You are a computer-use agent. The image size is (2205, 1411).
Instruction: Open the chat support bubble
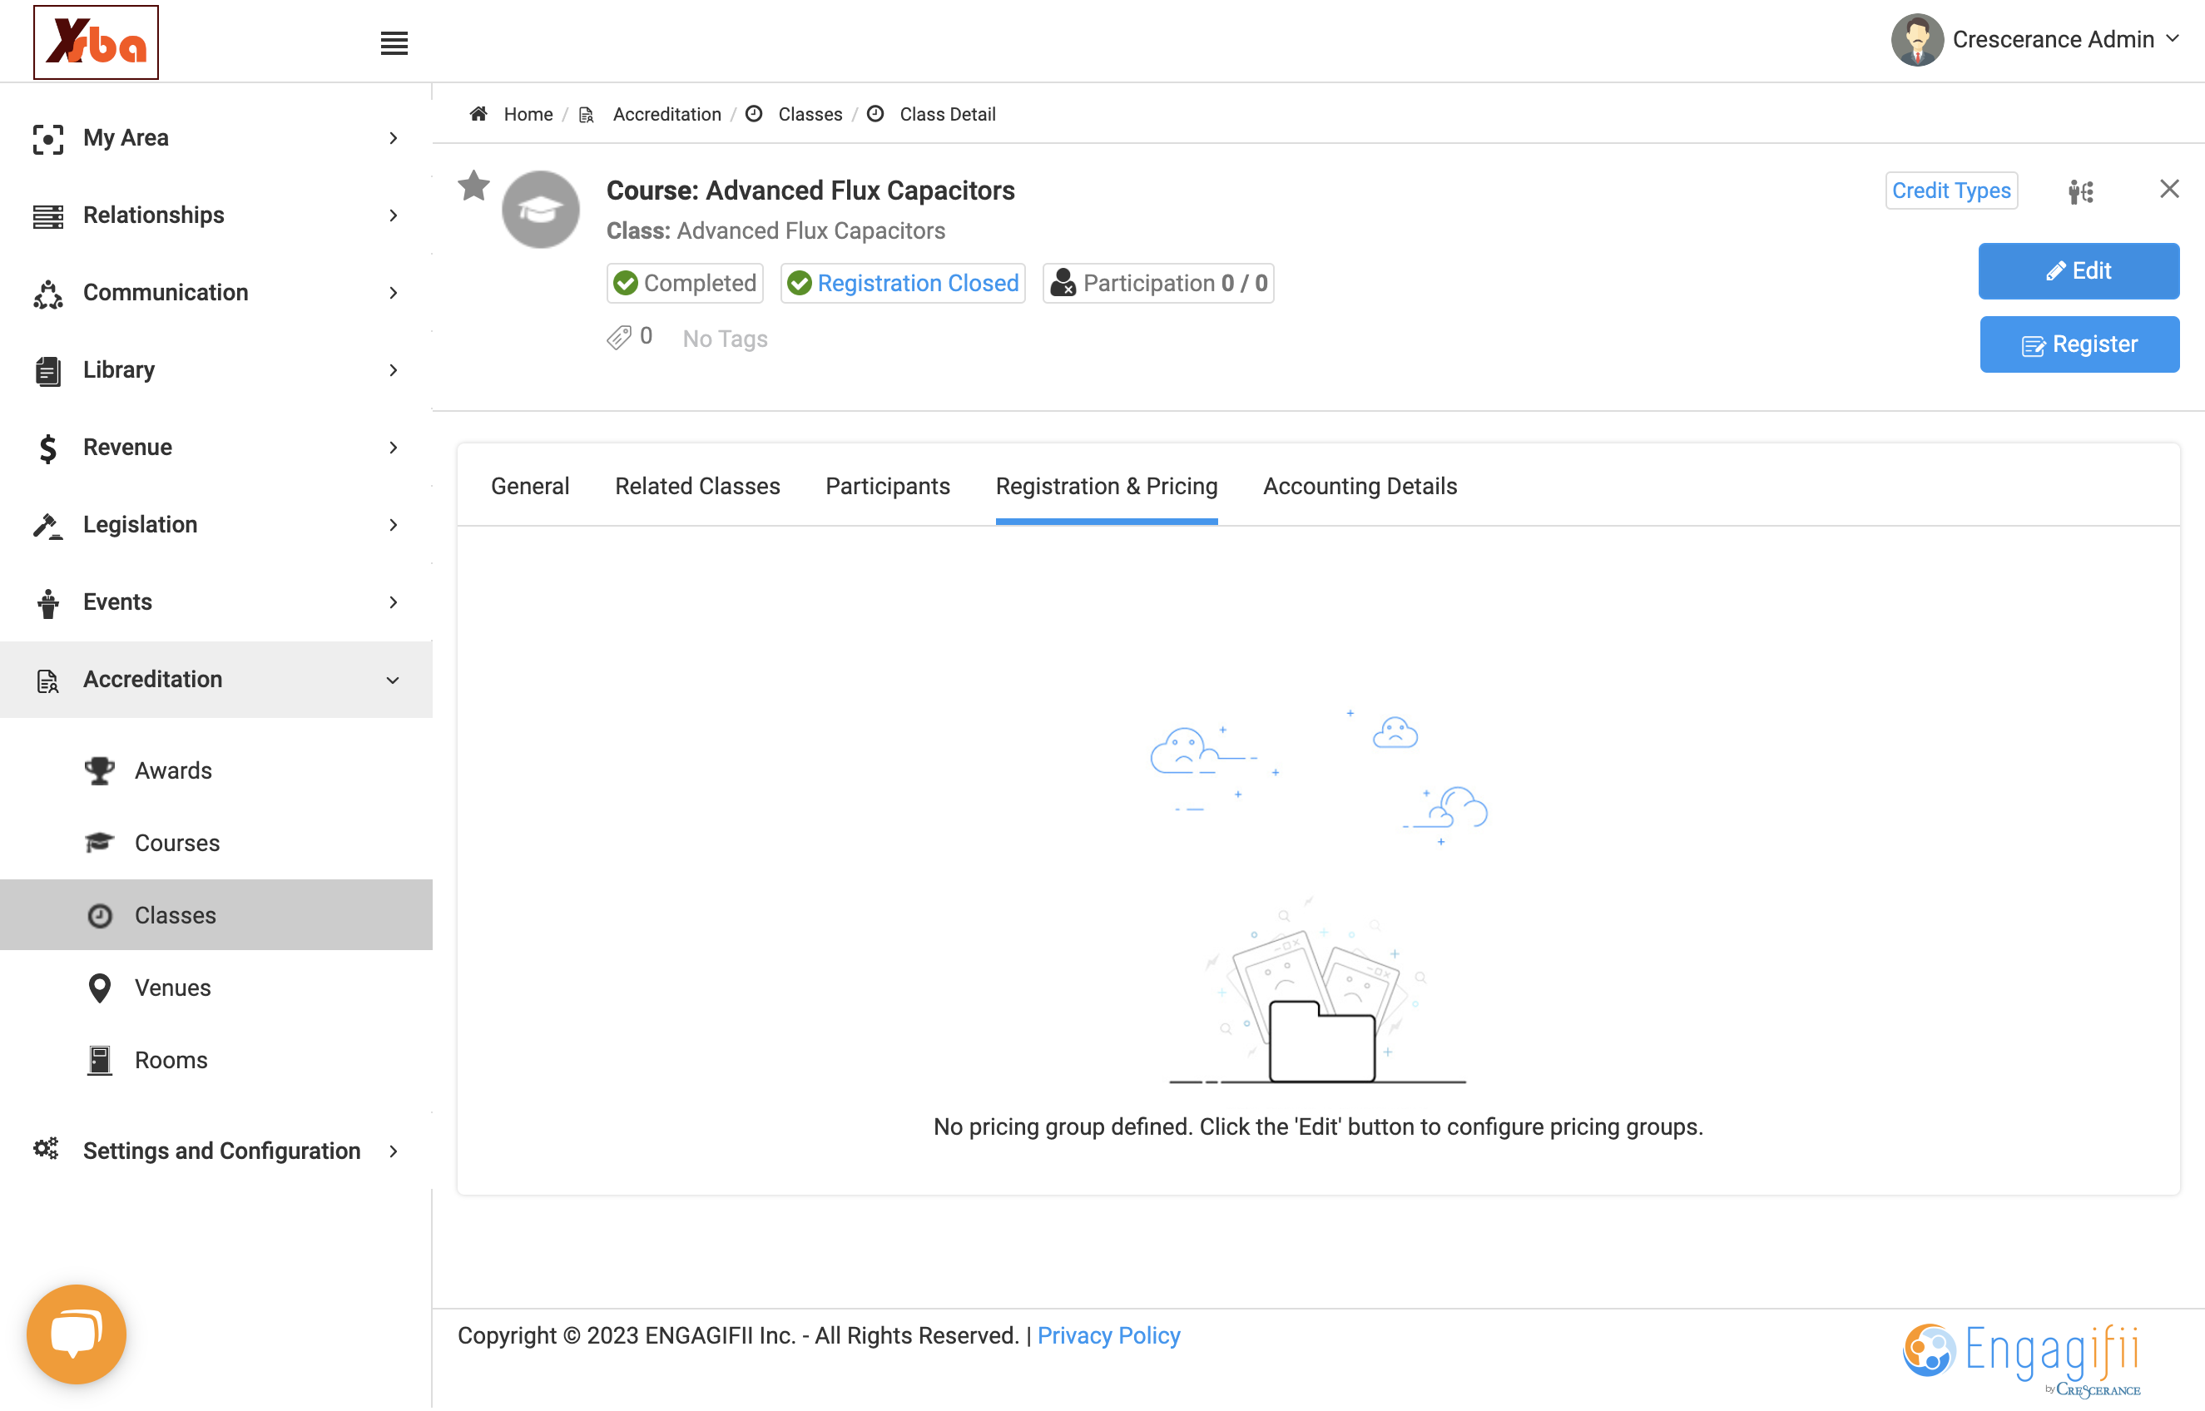coord(76,1333)
